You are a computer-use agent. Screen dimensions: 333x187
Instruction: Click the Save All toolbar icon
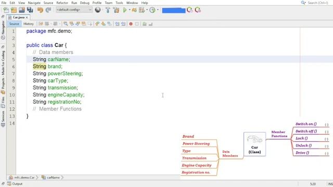tap(30, 10)
